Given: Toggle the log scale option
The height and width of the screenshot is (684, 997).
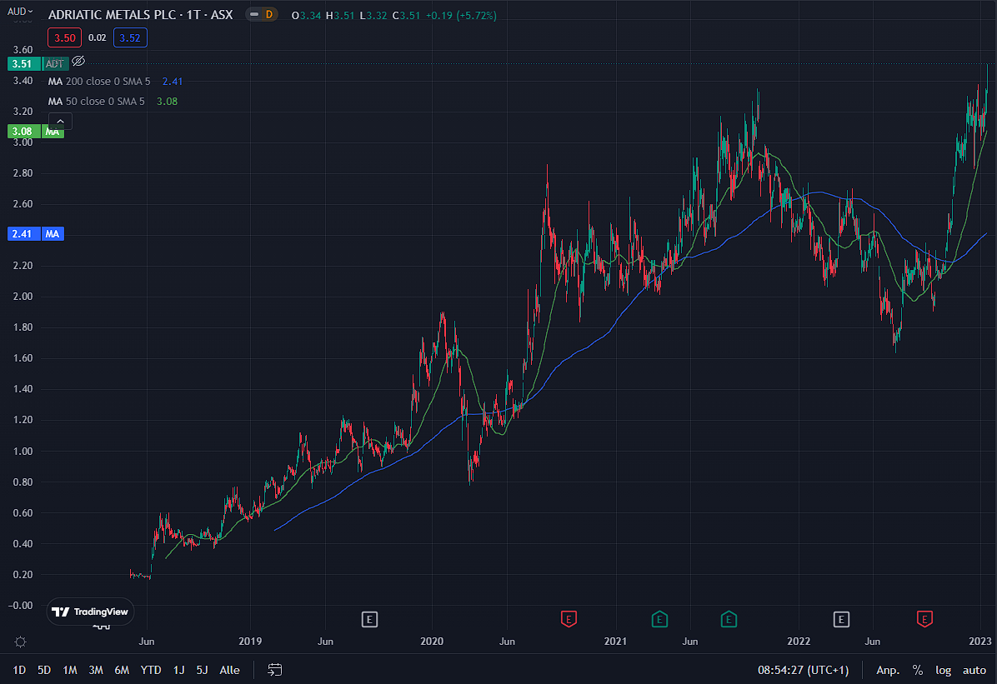Looking at the screenshot, I should [x=943, y=670].
